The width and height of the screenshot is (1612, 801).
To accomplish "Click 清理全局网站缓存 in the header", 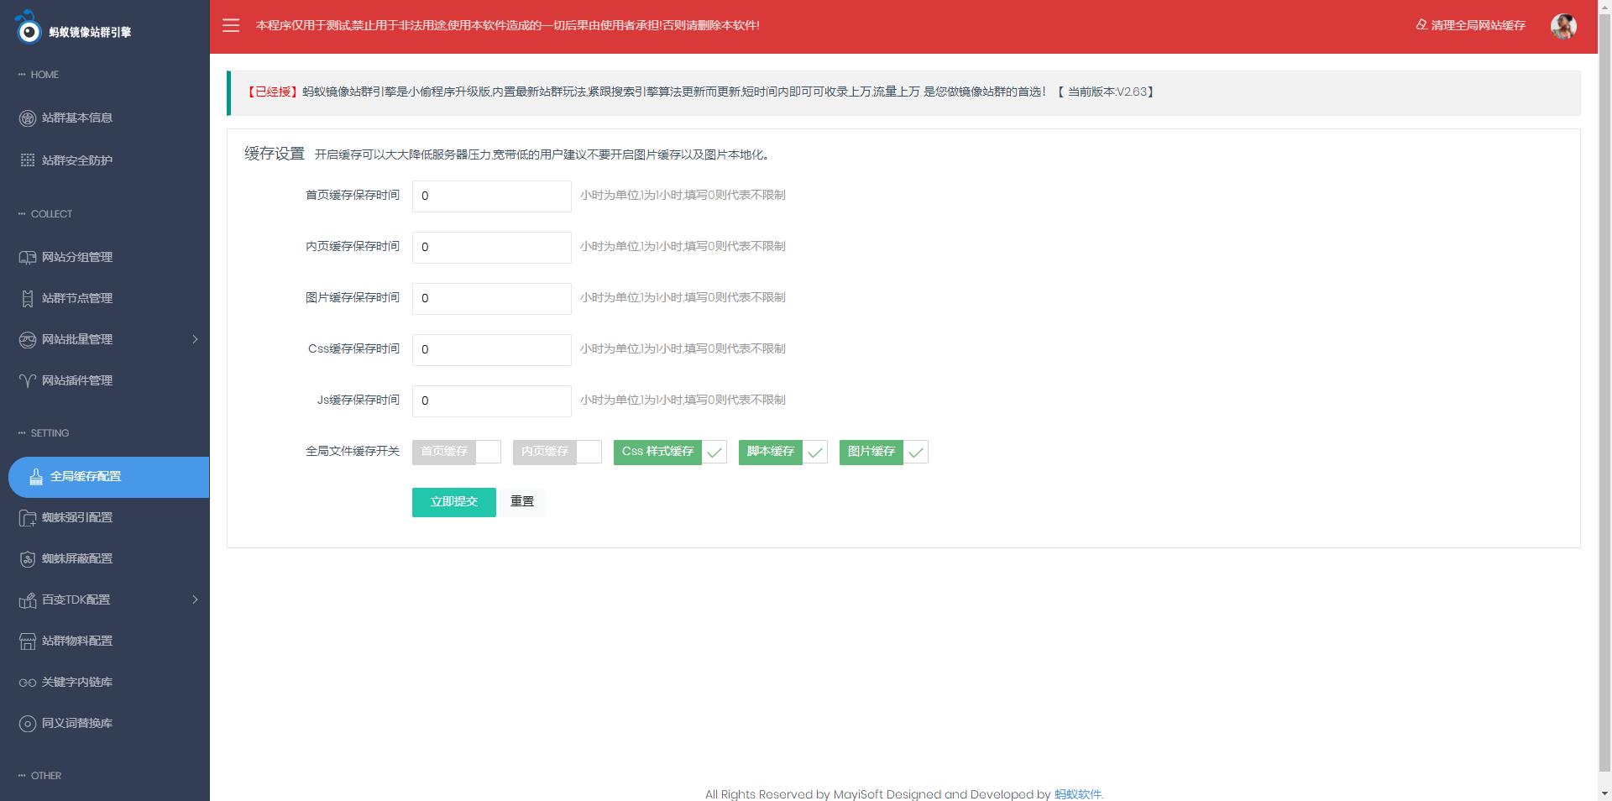I will (x=1470, y=26).
